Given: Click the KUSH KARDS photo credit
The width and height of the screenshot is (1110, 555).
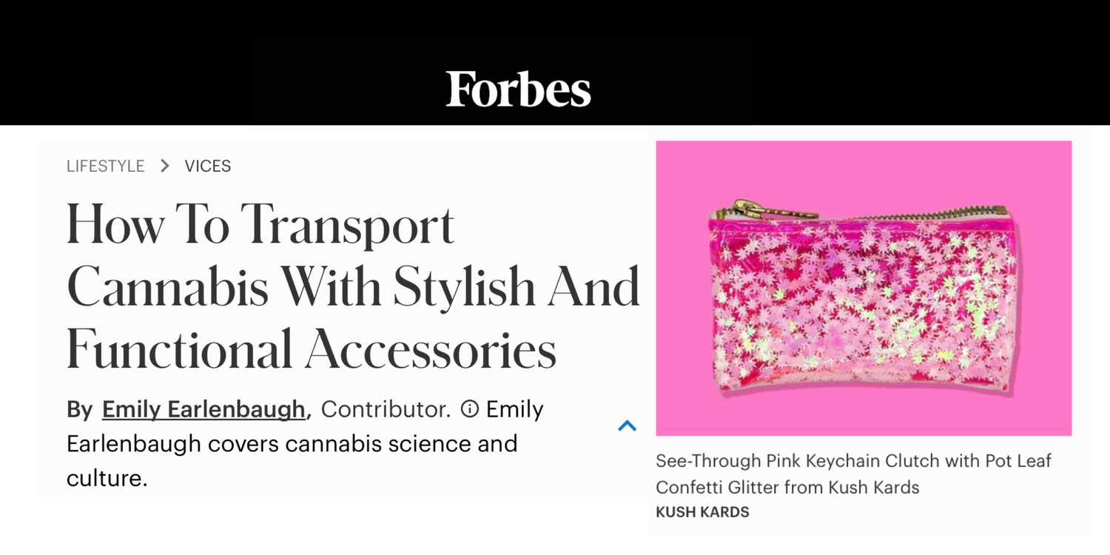Looking at the screenshot, I should pyautogui.click(x=702, y=511).
